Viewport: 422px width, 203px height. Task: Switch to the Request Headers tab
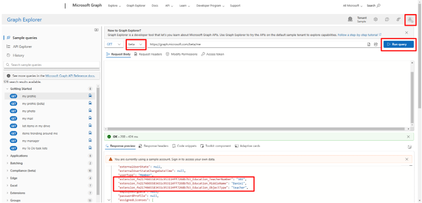coord(148,54)
